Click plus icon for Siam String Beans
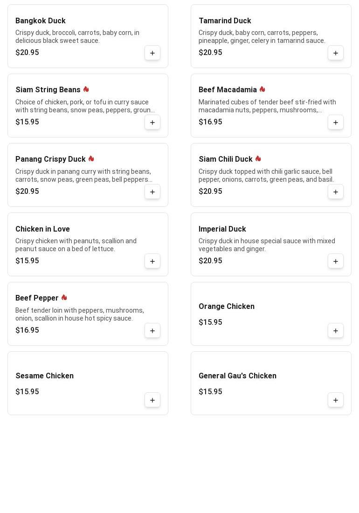The image size is (359, 513). (152, 123)
